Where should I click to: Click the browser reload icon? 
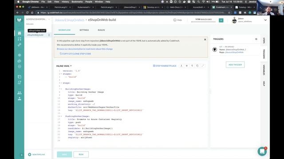click(27, 13)
